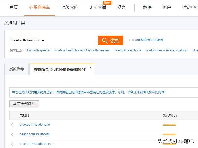Open the bluetooth headphone keyword row

click(35, 125)
